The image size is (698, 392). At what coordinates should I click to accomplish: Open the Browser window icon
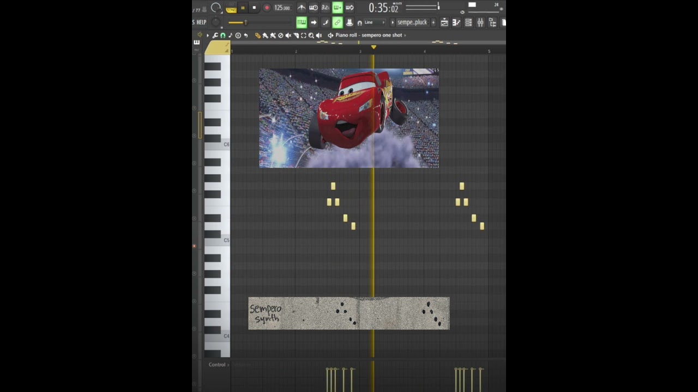tap(492, 22)
